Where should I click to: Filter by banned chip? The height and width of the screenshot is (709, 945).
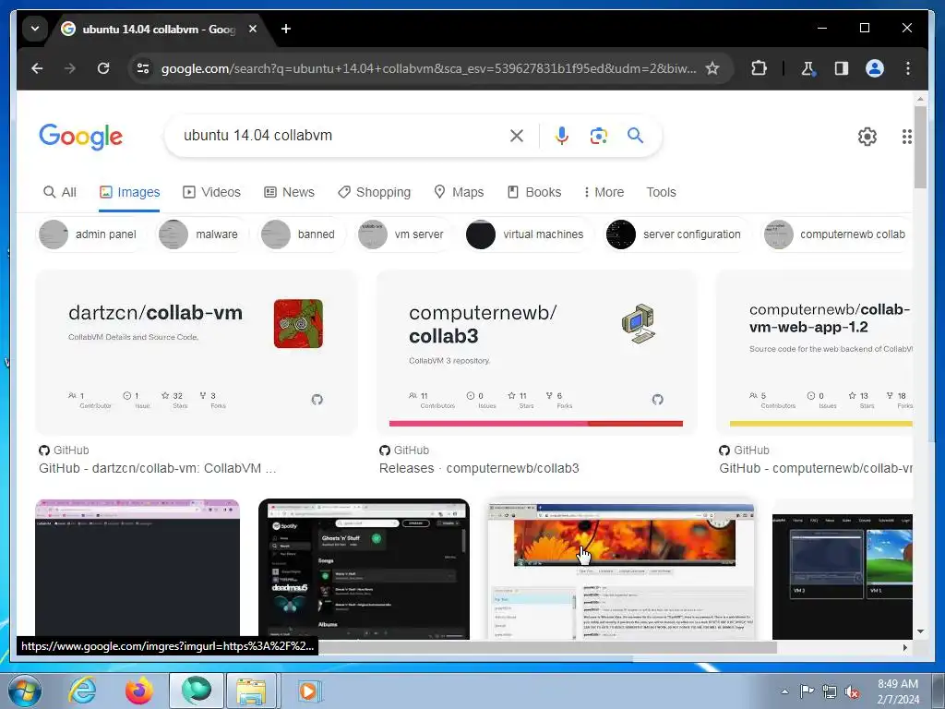[x=301, y=234]
